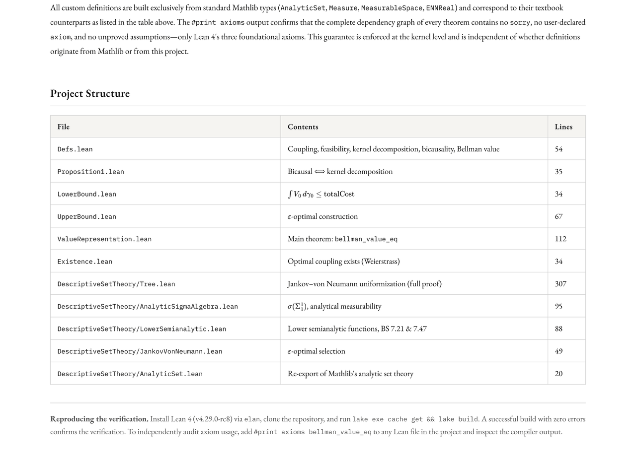The image size is (636, 464).
Task: Select DescriptiveSetTheory/AnalyticSet.lean file entry
Action: [x=130, y=374]
